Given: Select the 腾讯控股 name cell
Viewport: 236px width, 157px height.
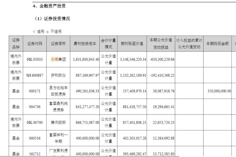Looking at the screenshot, I should (x=58, y=122).
